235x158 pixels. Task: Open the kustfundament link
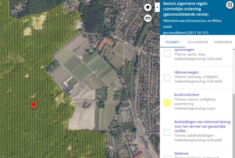click(186, 95)
